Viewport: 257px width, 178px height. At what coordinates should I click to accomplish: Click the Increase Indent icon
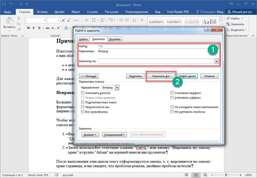coord(127,21)
